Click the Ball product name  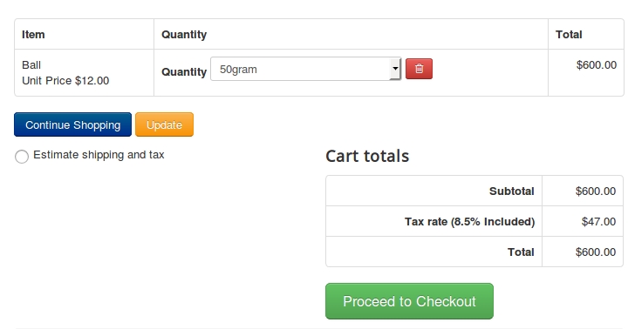tap(31, 64)
